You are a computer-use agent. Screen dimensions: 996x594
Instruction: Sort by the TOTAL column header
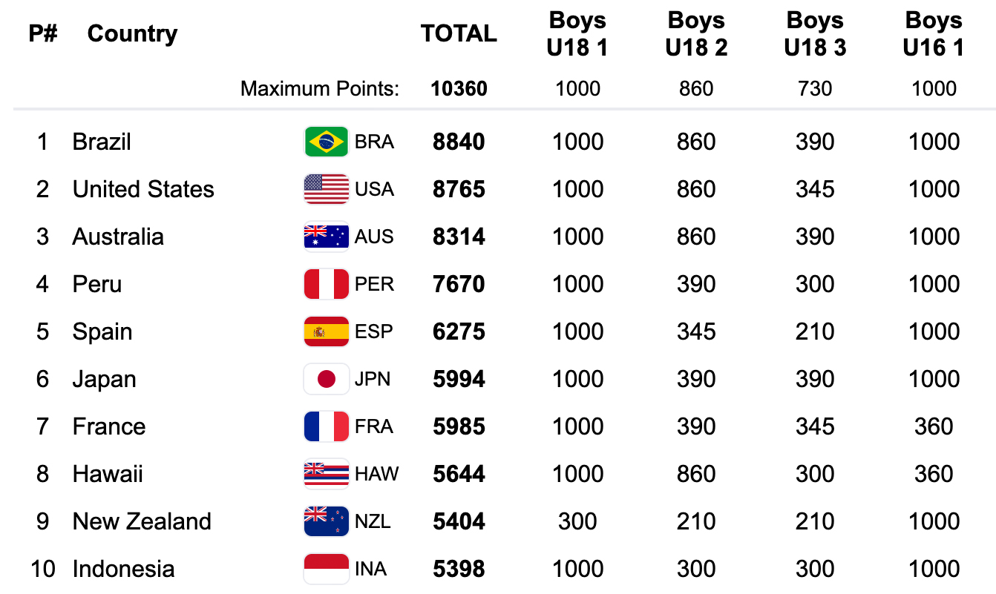coord(459,33)
